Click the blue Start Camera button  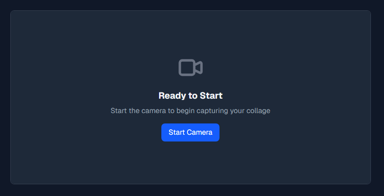190,132
